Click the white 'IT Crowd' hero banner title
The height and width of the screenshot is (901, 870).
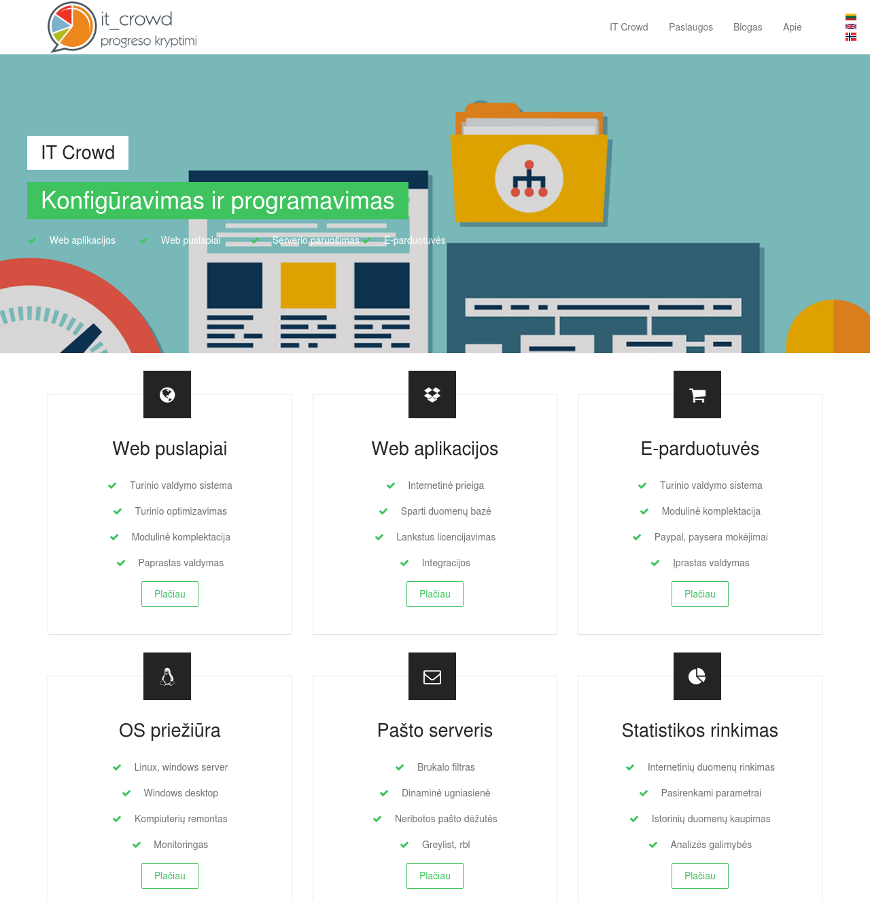tap(77, 153)
